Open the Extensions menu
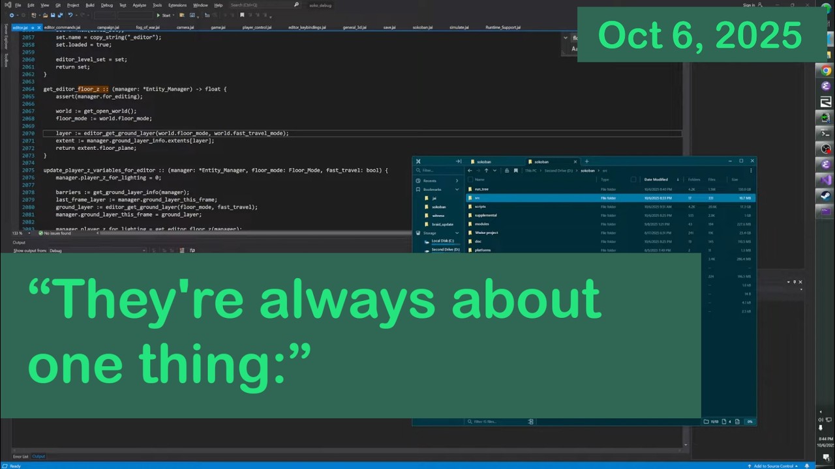 point(177,5)
